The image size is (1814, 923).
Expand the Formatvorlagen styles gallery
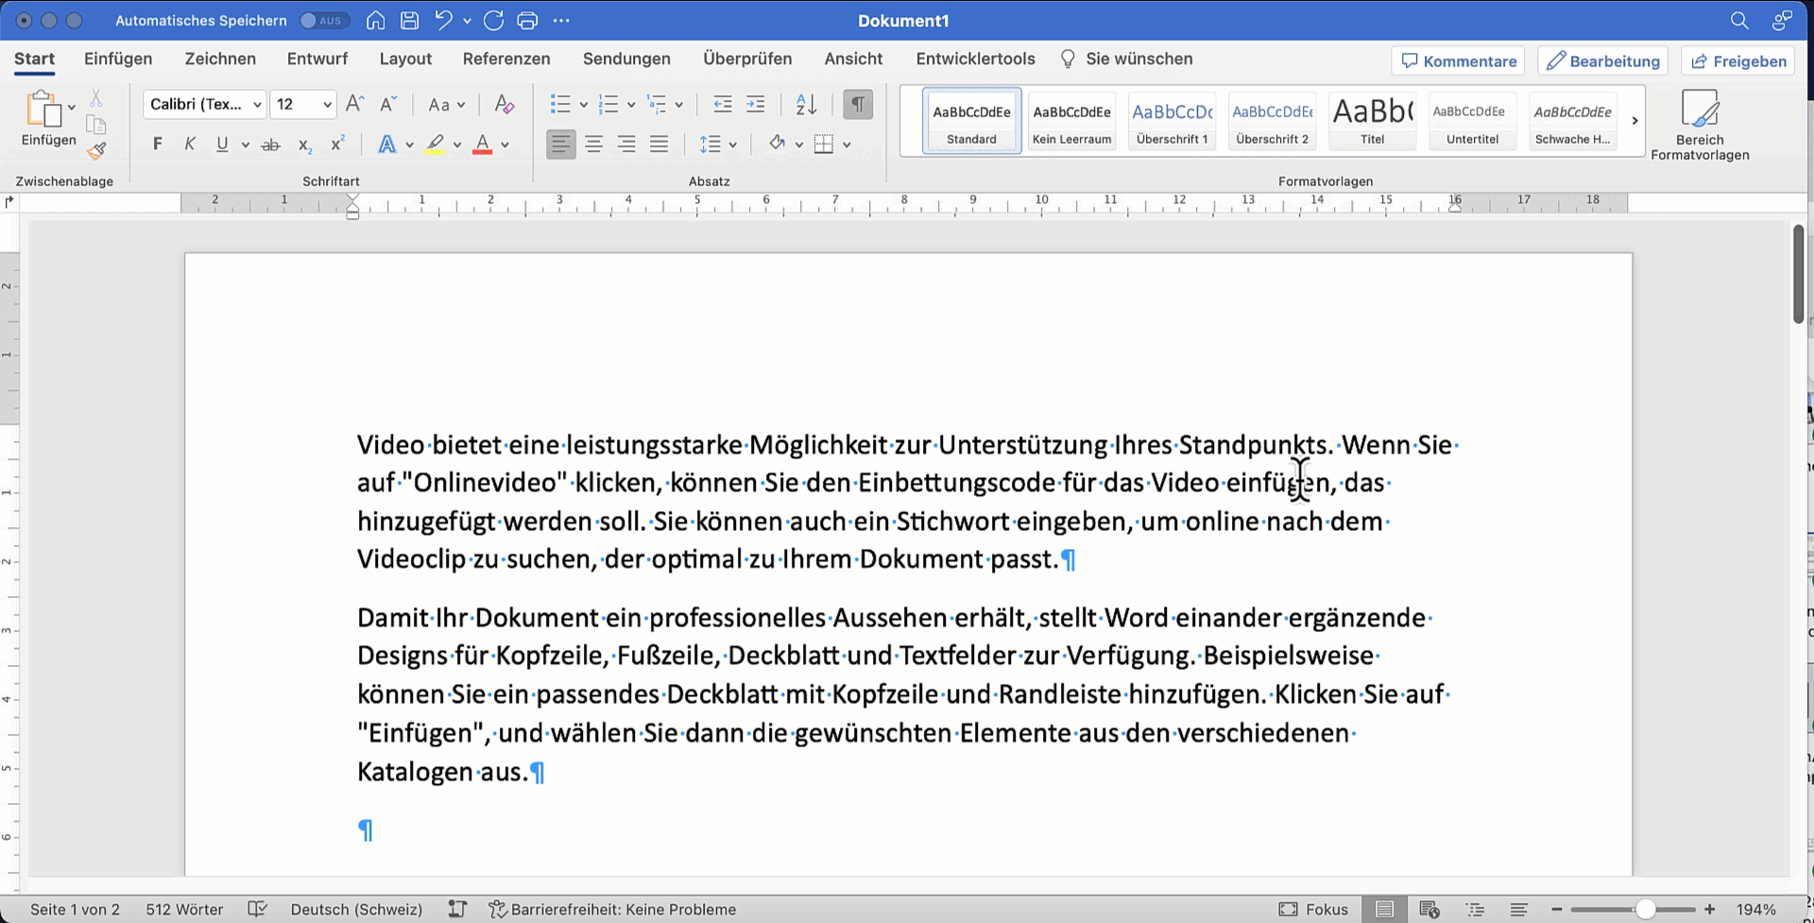click(1634, 121)
